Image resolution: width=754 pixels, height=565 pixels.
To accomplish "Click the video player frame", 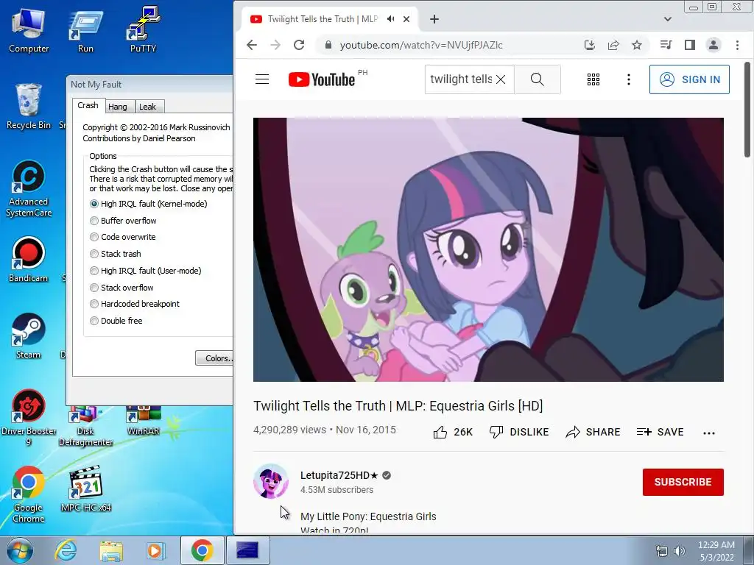I will point(488,250).
